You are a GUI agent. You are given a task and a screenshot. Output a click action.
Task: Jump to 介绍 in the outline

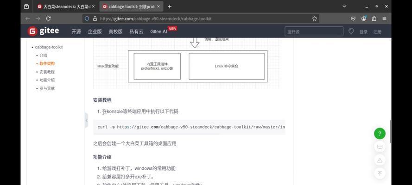44,55
